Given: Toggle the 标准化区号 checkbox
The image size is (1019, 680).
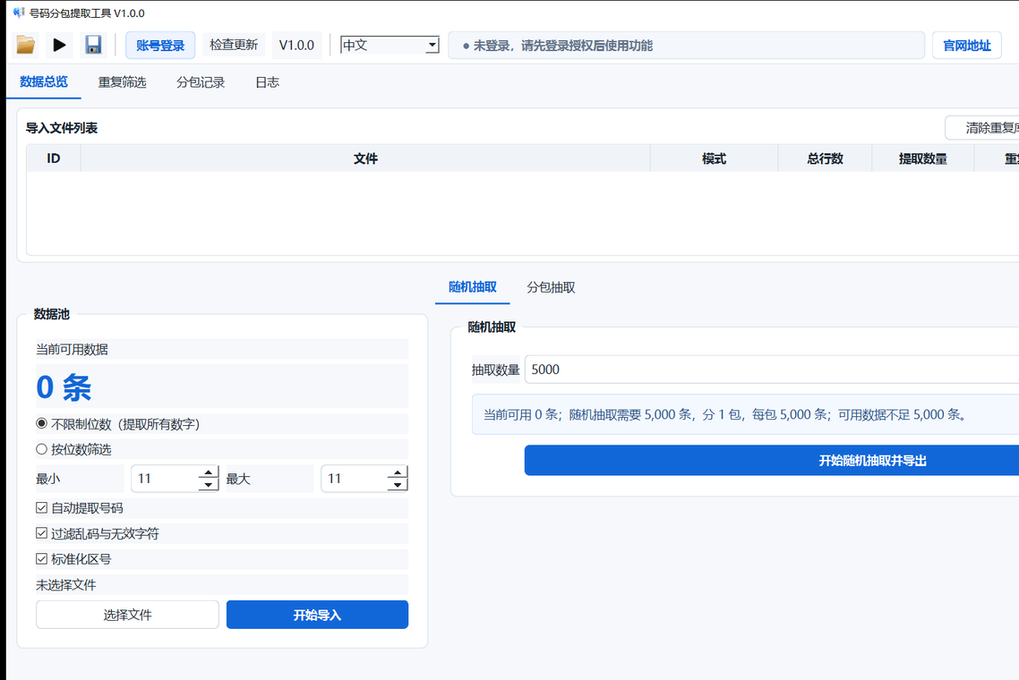Looking at the screenshot, I should [41, 558].
